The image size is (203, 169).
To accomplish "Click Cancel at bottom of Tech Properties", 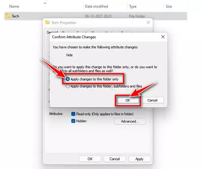I will 114,159.
